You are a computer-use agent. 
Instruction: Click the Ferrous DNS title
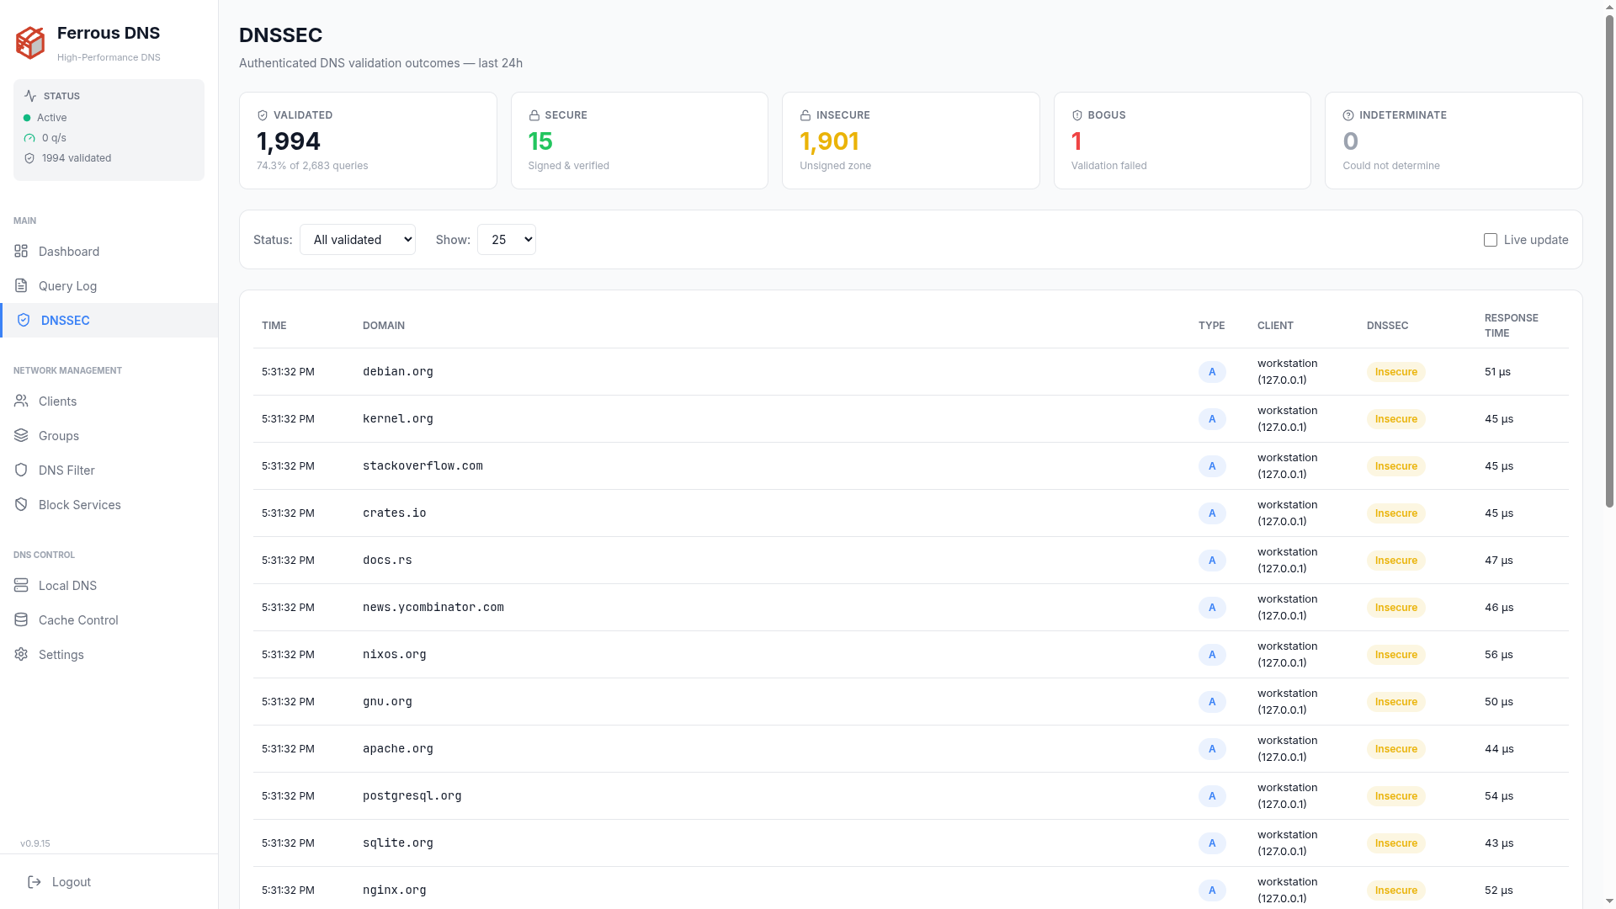109,33
